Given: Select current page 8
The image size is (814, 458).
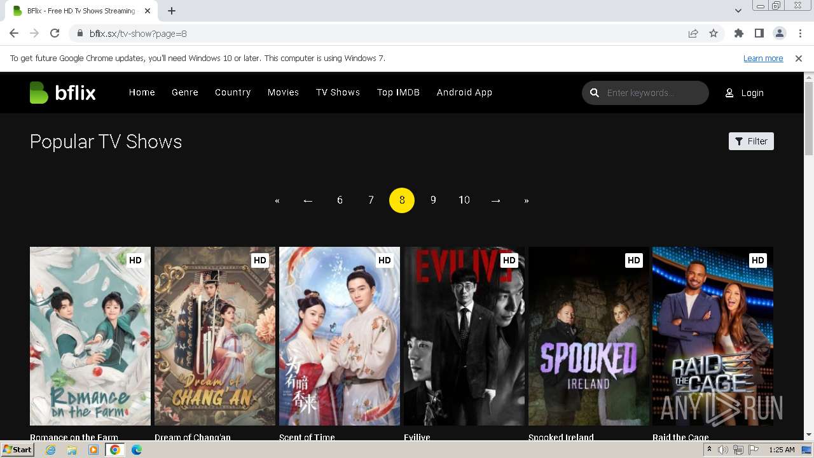Looking at the screenshot, I should click(402, 200).
